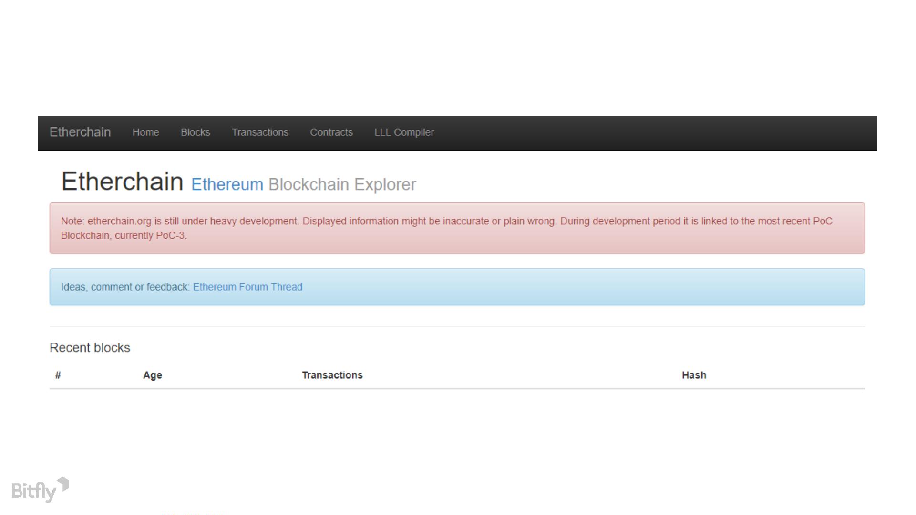Screen dimensions: 916x515
Task: Click the Recent blocks heading
Action: (x=90, y=348)
